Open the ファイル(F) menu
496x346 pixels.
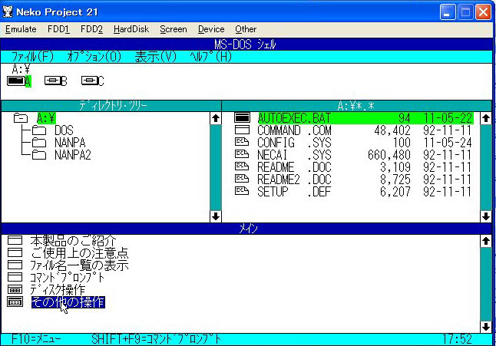32,57
